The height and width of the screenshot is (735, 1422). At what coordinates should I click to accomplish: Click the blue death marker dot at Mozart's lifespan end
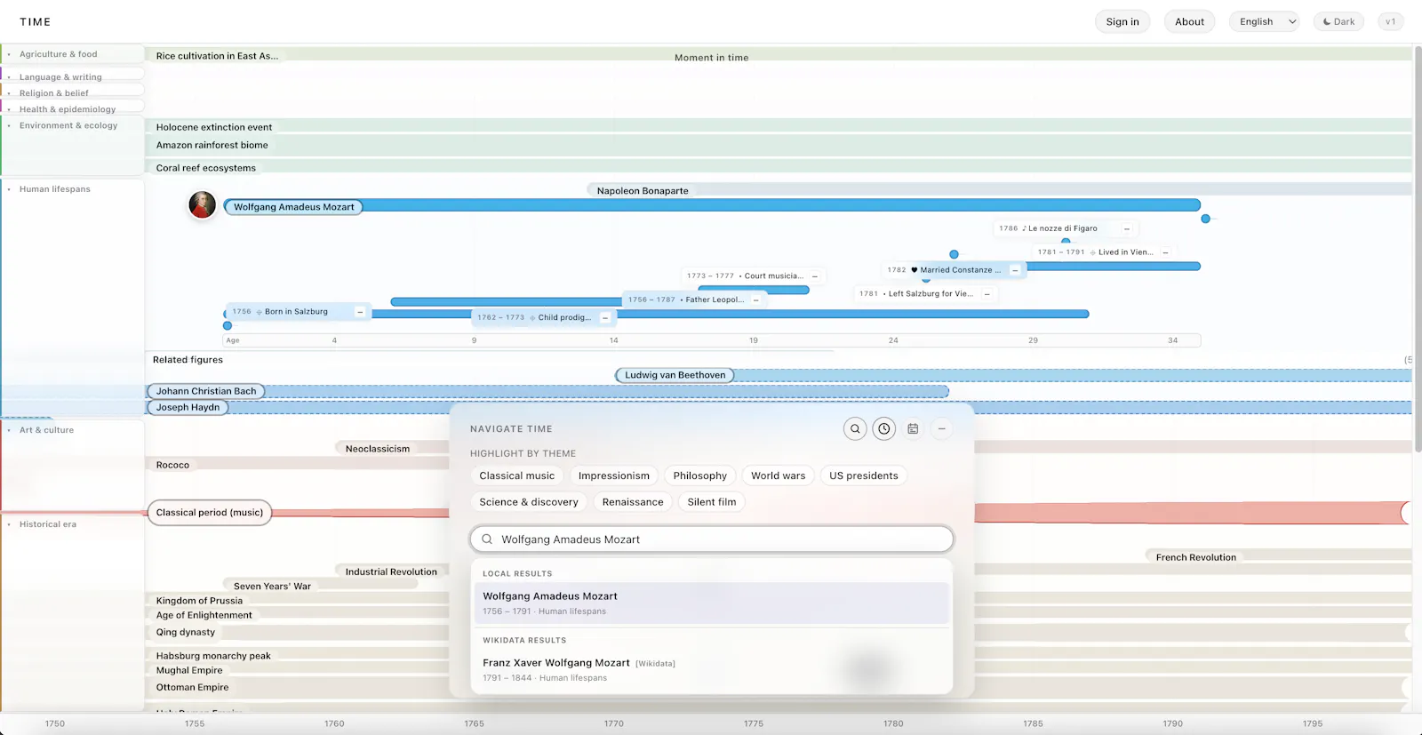point(1205,219)
